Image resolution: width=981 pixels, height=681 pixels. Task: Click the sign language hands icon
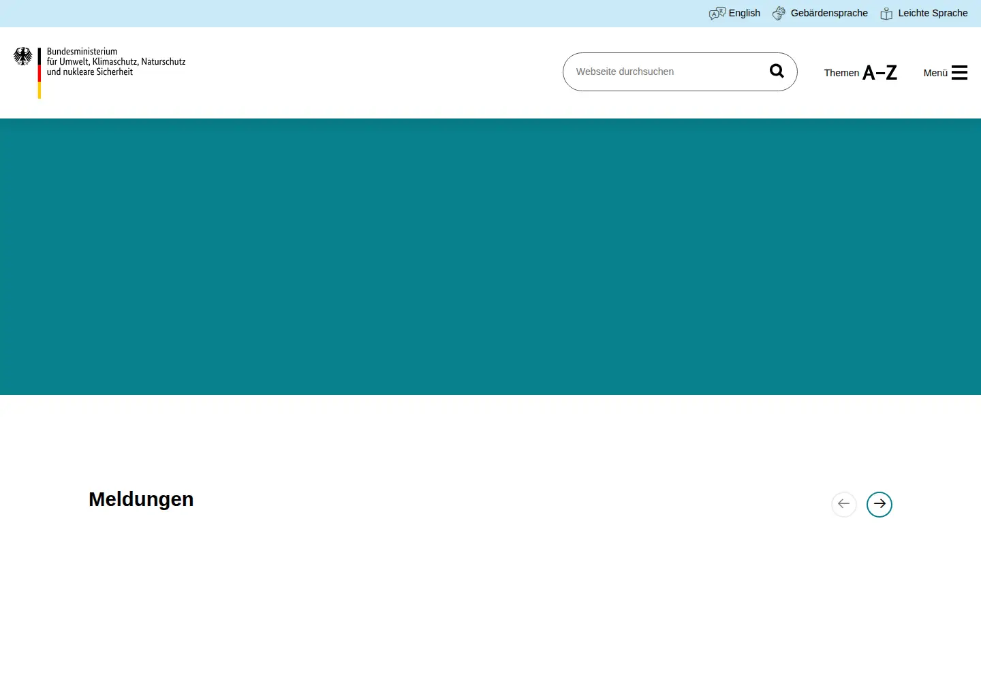pyautogui.click(x=779, y=13)
